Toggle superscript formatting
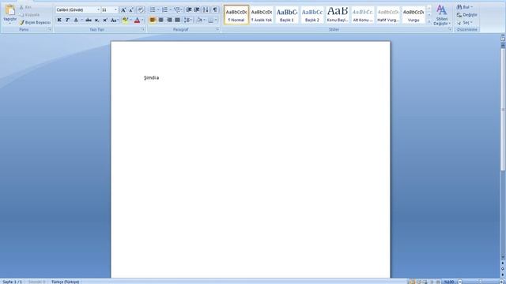The image size is (506, 284). click(x=105, y=20)
